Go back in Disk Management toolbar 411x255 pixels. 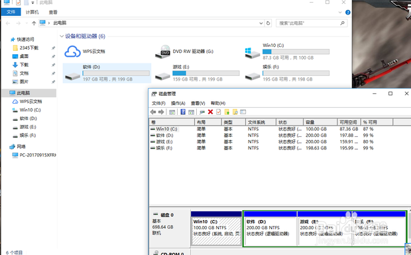pos(153,112)
